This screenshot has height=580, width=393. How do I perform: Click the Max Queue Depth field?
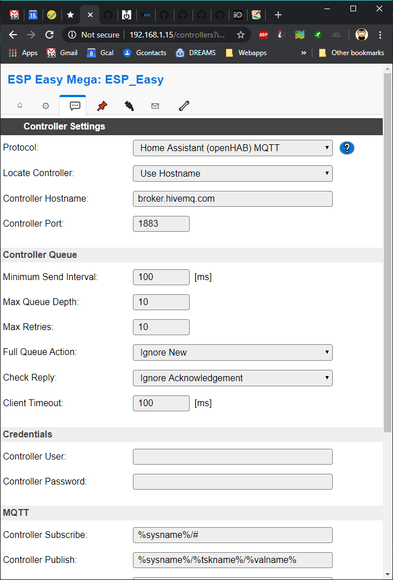pos(161,302)
